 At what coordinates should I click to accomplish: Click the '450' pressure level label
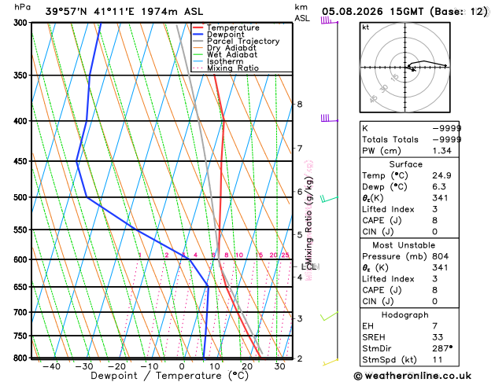[22, 161]
